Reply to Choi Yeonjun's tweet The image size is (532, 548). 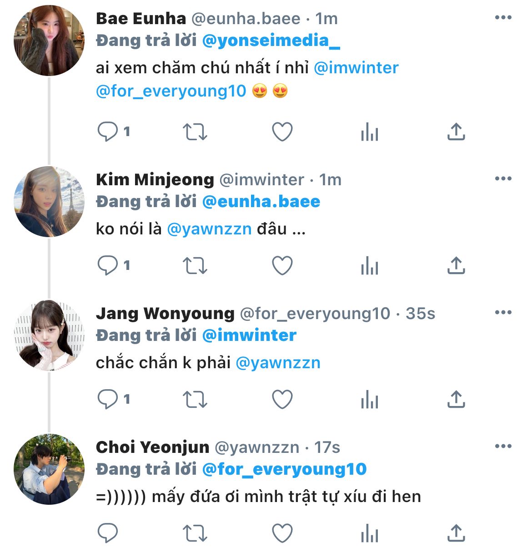point(108,533)
